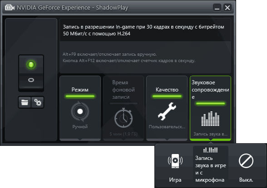Screen dimensions: 267x188
Task: Click the Запись звука в... value text
Action: coord(211,134)
